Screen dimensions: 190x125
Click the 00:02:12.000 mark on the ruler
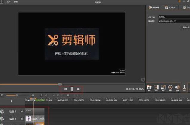point(128,100)
